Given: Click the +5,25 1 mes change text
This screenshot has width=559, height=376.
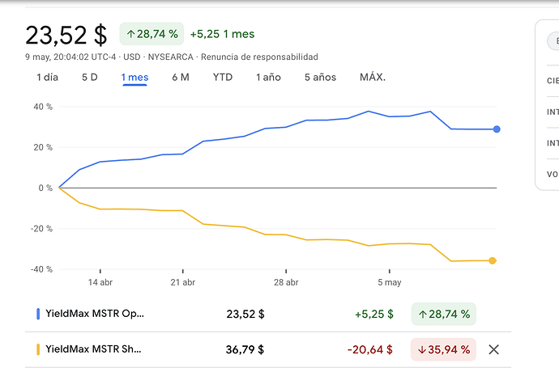Looking at the screenshot, I should [223, 34].
